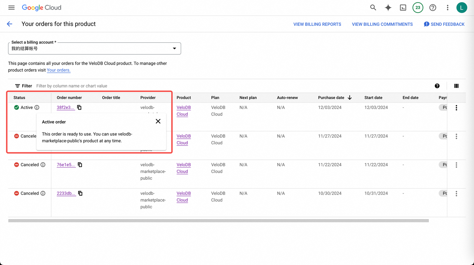Open the Cloud Shell terminal icon
Image resolution: width=474 pixels, height=265 pixels.
point(403,7)
